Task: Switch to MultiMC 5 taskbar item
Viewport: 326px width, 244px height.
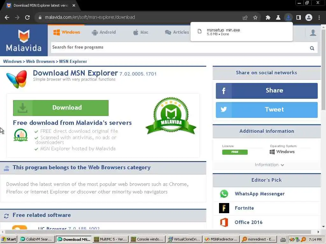Action: (110, 239)
